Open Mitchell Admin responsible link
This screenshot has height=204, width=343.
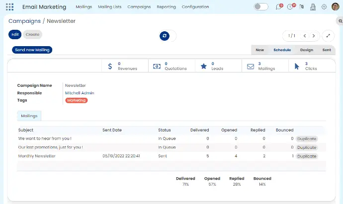point(80,93)
